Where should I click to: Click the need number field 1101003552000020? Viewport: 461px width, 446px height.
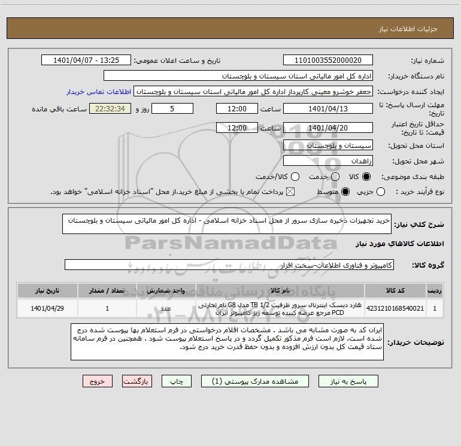(328, 60)
